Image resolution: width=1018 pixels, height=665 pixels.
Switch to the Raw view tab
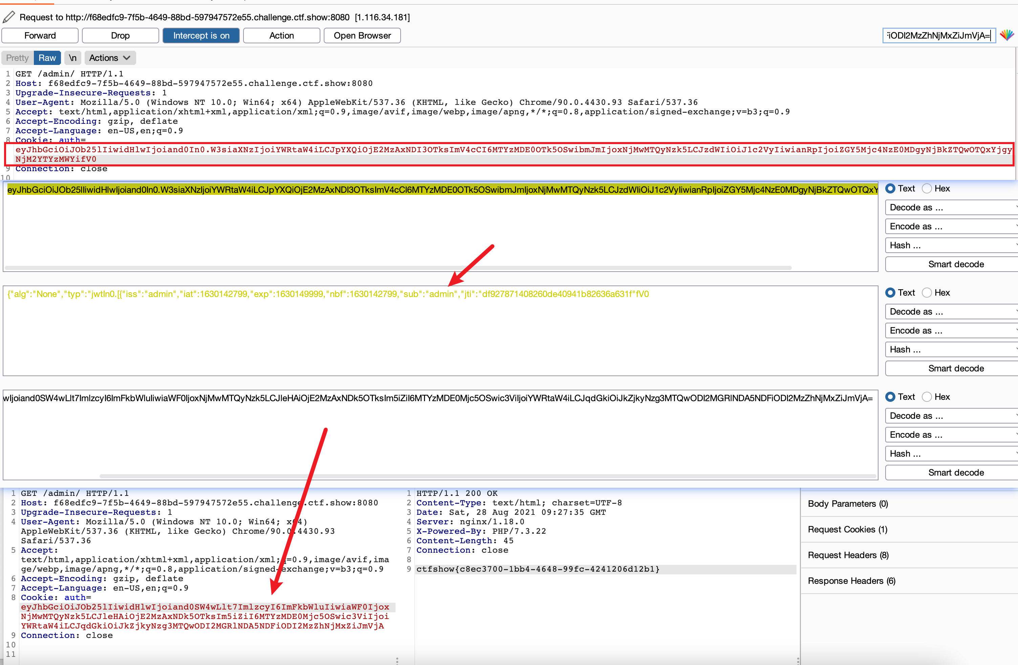pyautogui.click(x=47, y=58)
